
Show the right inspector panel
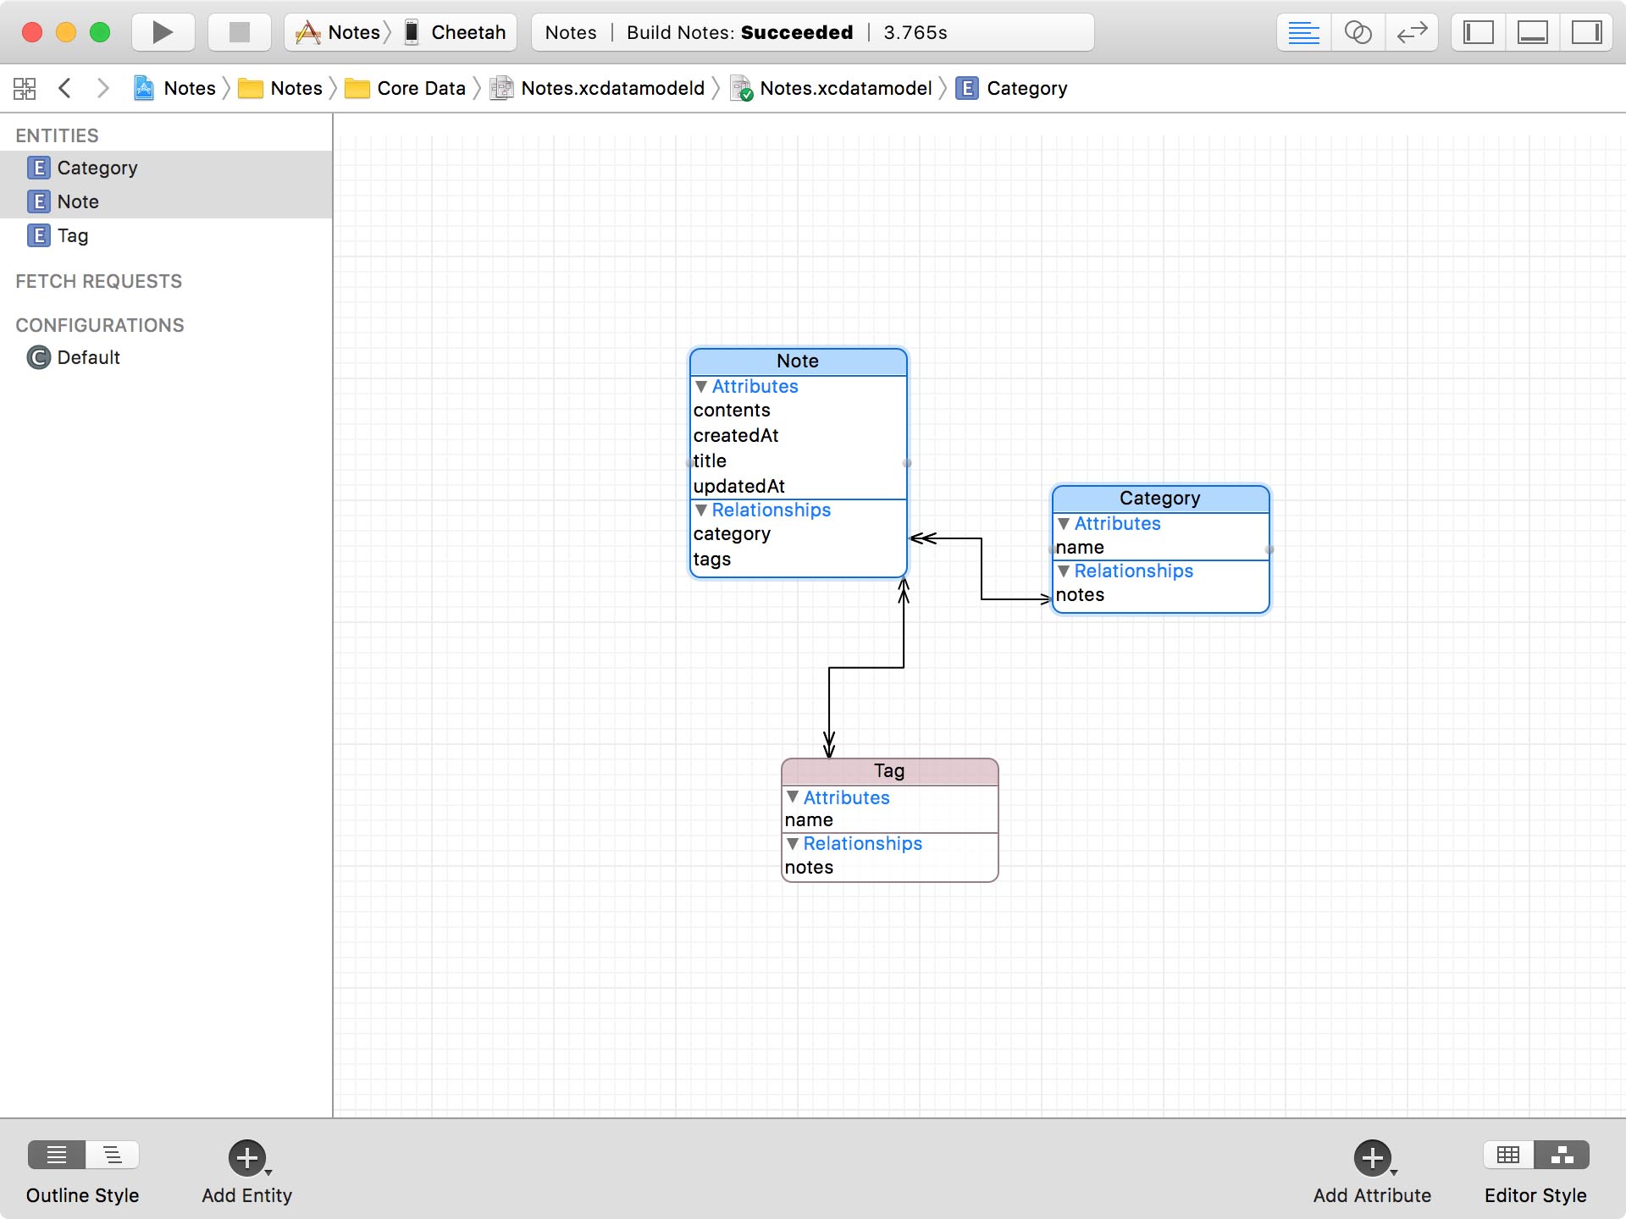coord(1588,32)
